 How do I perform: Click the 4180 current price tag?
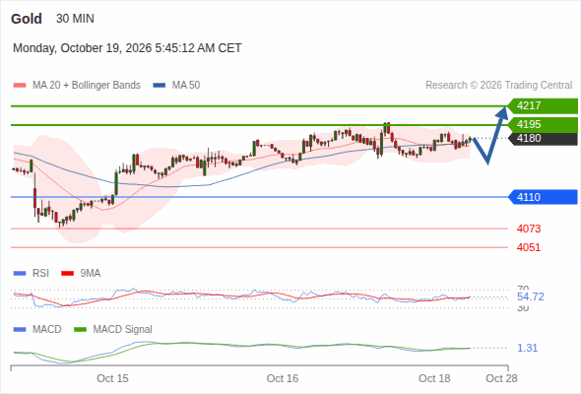click(543, 138)
